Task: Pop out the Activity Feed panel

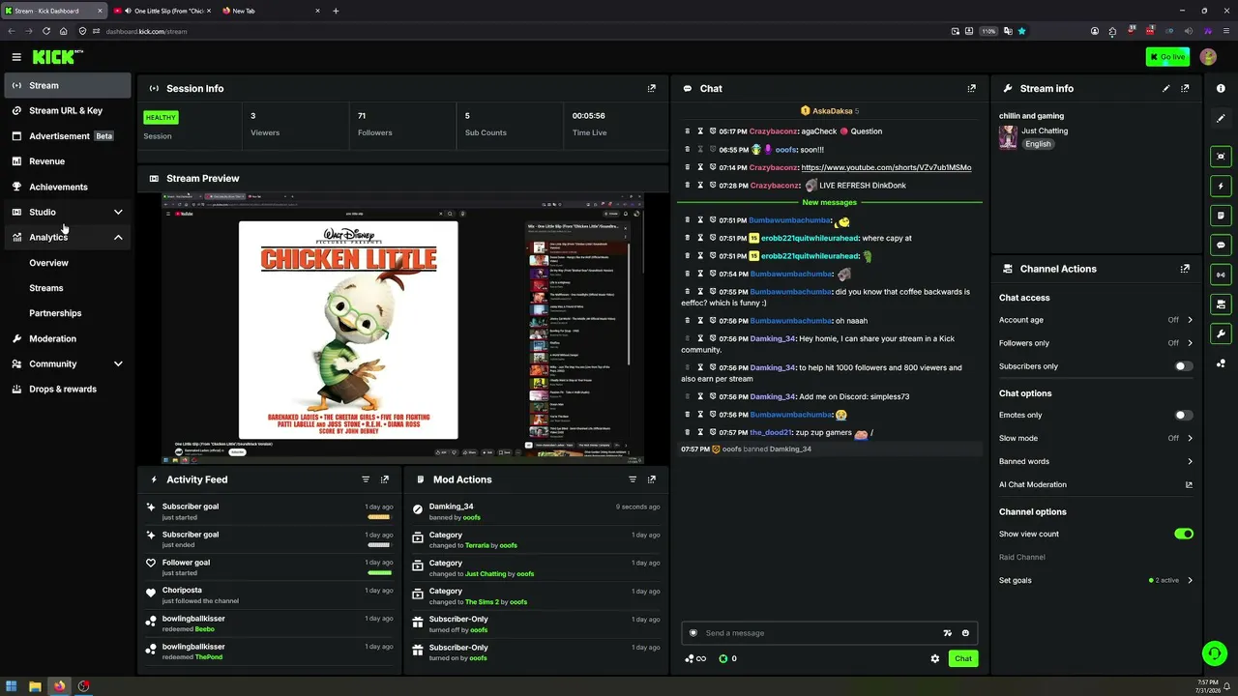Action: pos(385,479)
